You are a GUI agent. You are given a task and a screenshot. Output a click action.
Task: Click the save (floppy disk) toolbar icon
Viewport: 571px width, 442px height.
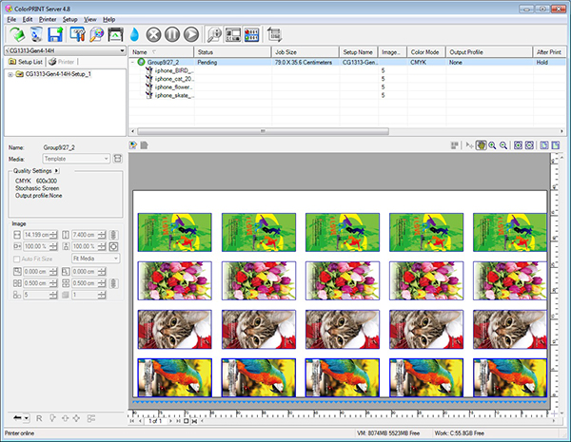[53, 33]
